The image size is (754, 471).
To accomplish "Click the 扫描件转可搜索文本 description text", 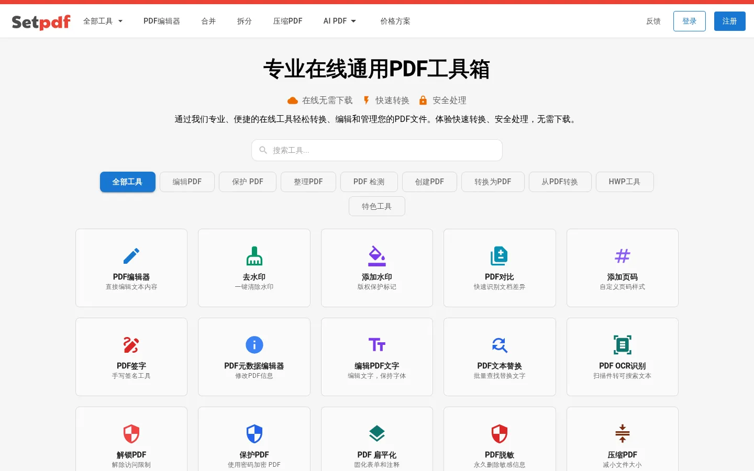I will click(623, 376).
